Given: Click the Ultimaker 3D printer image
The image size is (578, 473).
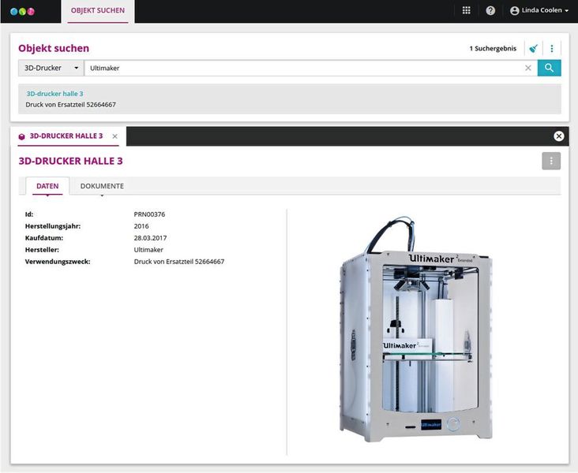Looking at the screenshot, I should coord(416,329).
